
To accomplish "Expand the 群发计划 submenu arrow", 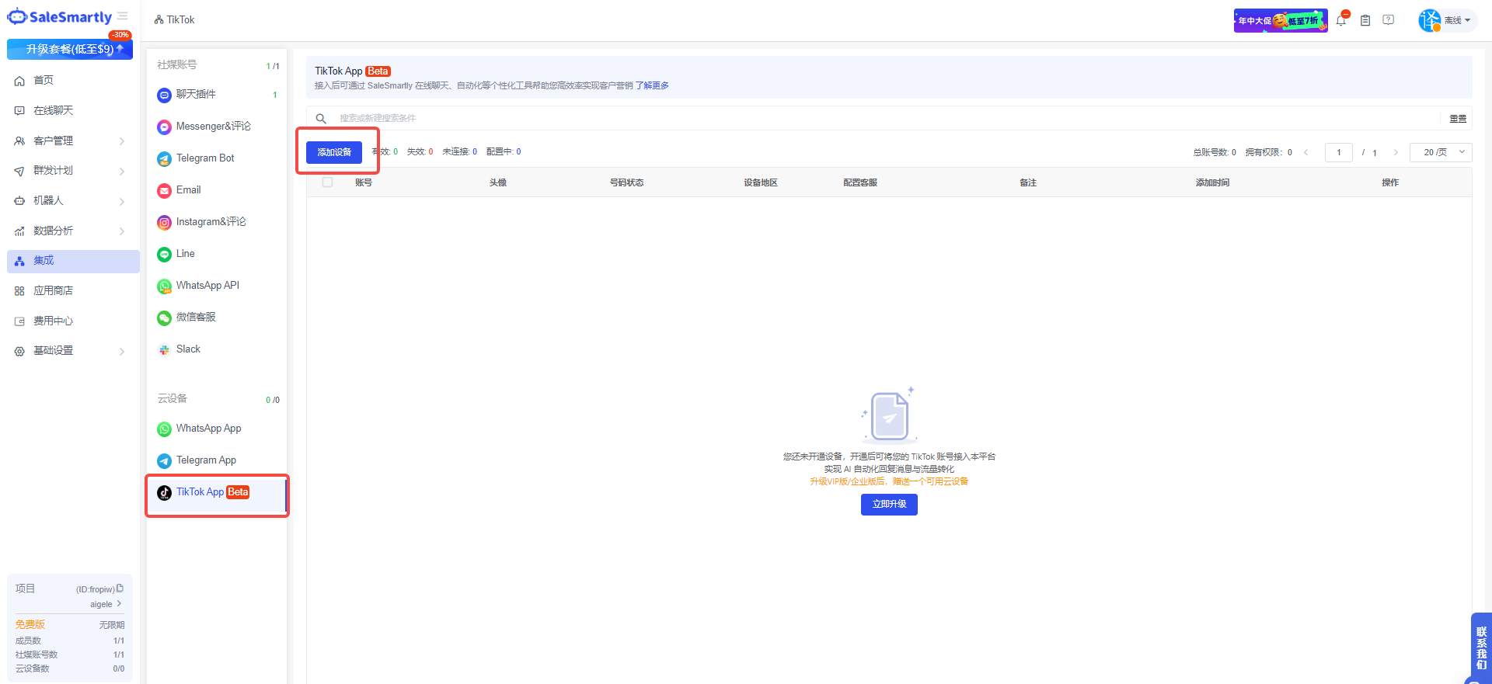I will [122, 171].
